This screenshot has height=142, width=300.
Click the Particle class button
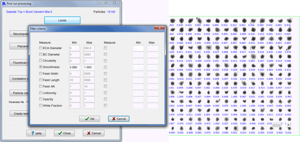[19, 93]
